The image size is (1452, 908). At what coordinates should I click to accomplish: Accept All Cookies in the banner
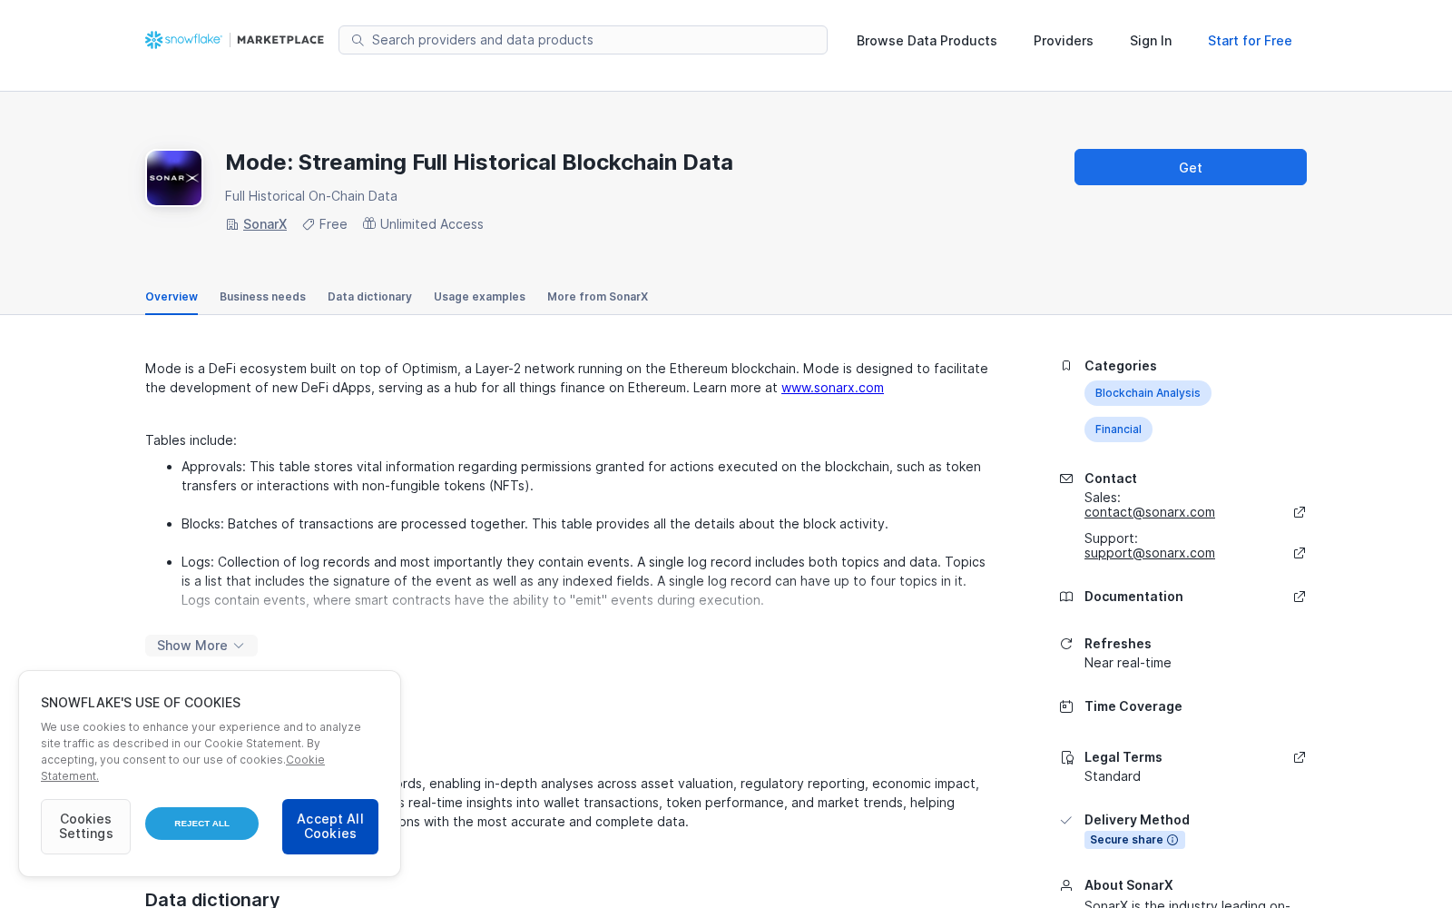click(330, 826)
